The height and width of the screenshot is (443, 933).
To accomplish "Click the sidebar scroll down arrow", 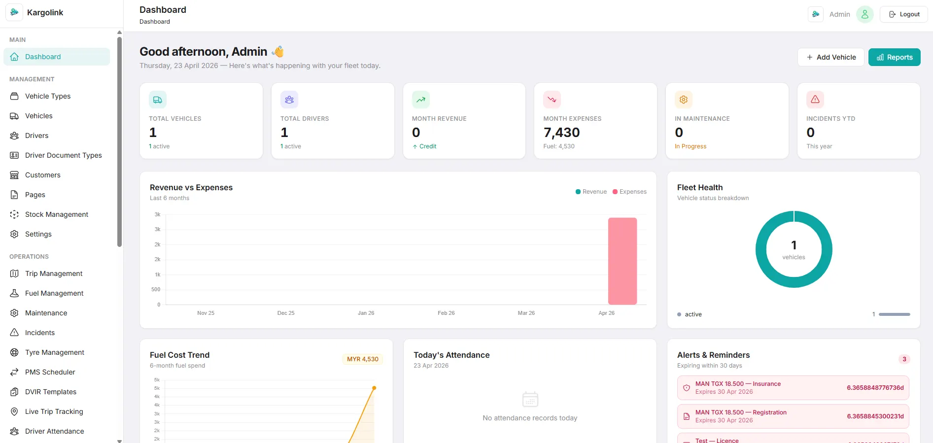I will [119, 441].
